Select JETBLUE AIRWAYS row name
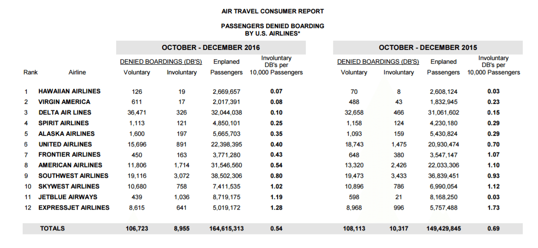Image resolution: width=538 pixels, height=248 pixels. coord(68,197)
